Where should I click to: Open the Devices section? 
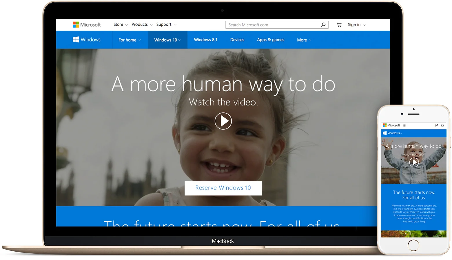237,40
